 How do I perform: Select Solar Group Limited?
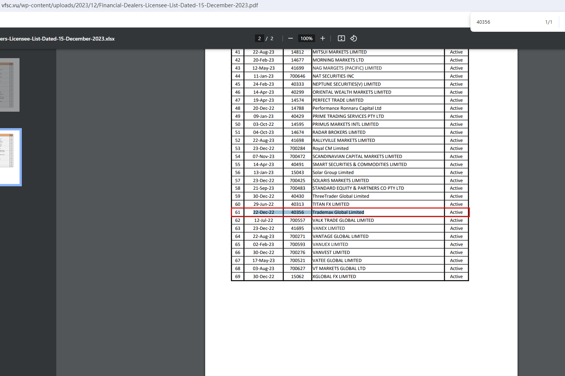(333, 173)
